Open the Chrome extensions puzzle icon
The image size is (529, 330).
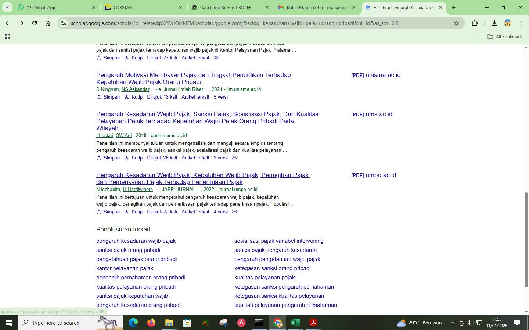coord(475,23)
